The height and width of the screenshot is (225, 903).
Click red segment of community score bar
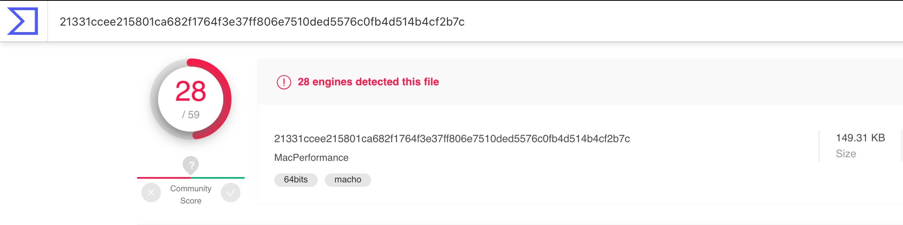click(163, 177)
